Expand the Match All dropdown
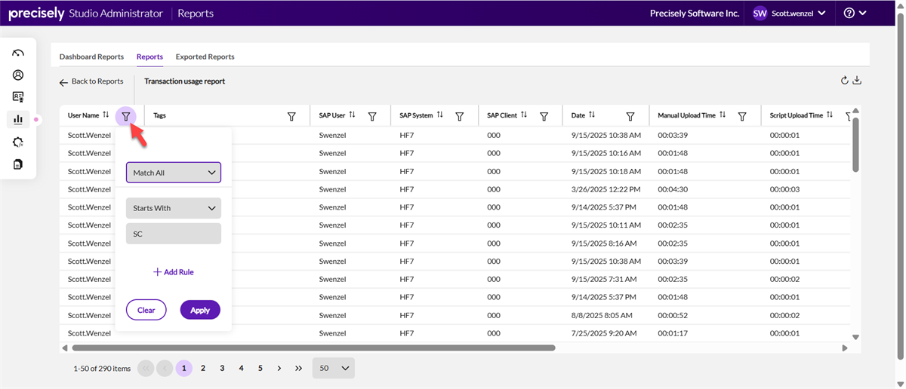The height and width of the screenshot is (389, 906). [174, 173]
